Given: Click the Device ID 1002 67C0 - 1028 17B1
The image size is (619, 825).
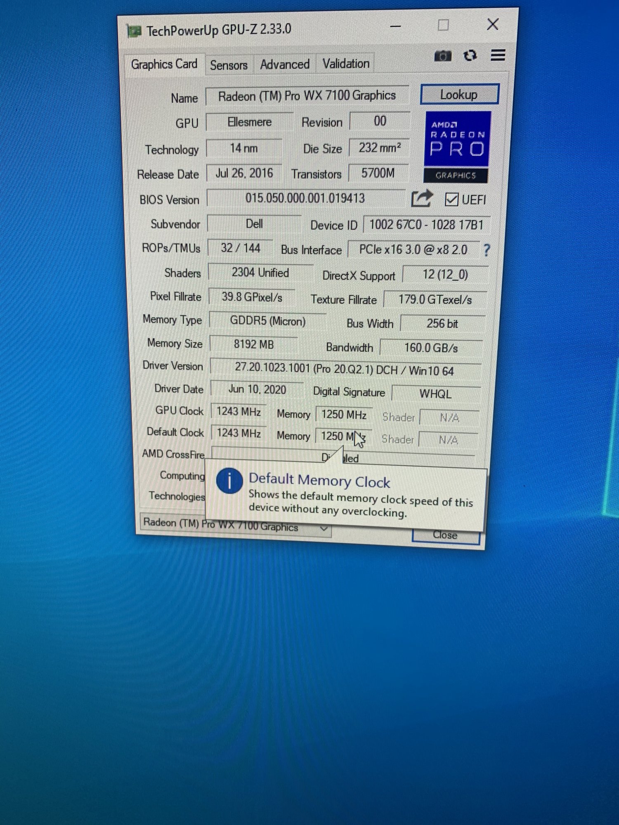Looking at the screenshot, I should [427, 225].
